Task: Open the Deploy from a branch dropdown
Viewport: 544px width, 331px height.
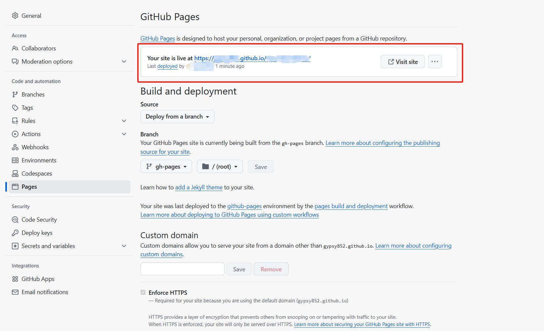Action: click(177, 117)
